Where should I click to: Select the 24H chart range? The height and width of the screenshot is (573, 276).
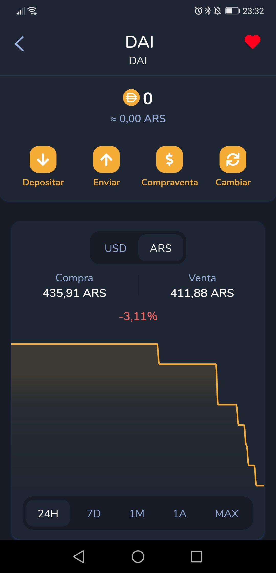click(48, 513)
